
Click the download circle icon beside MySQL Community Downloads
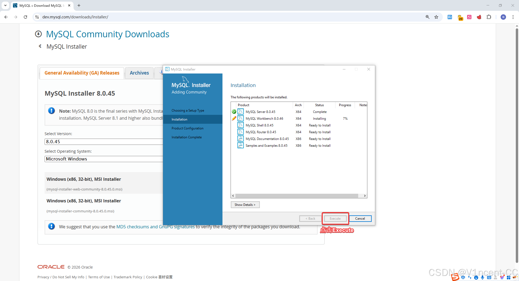38,34
